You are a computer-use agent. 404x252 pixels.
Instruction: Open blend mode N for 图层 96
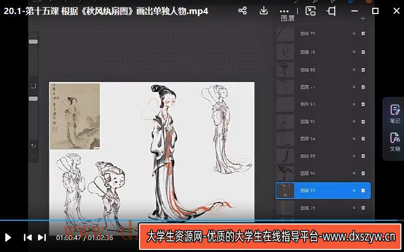click(x=353, y=173)
